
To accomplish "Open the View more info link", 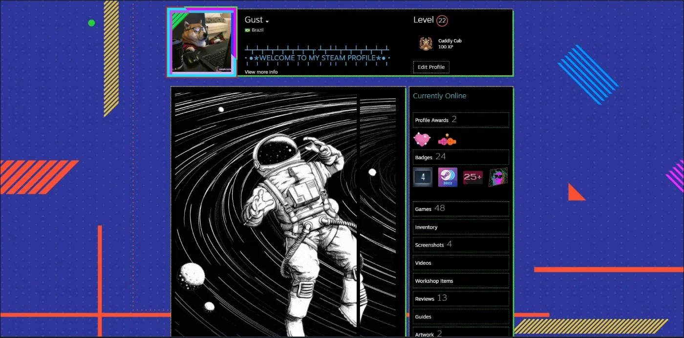I will click(261, 72).
